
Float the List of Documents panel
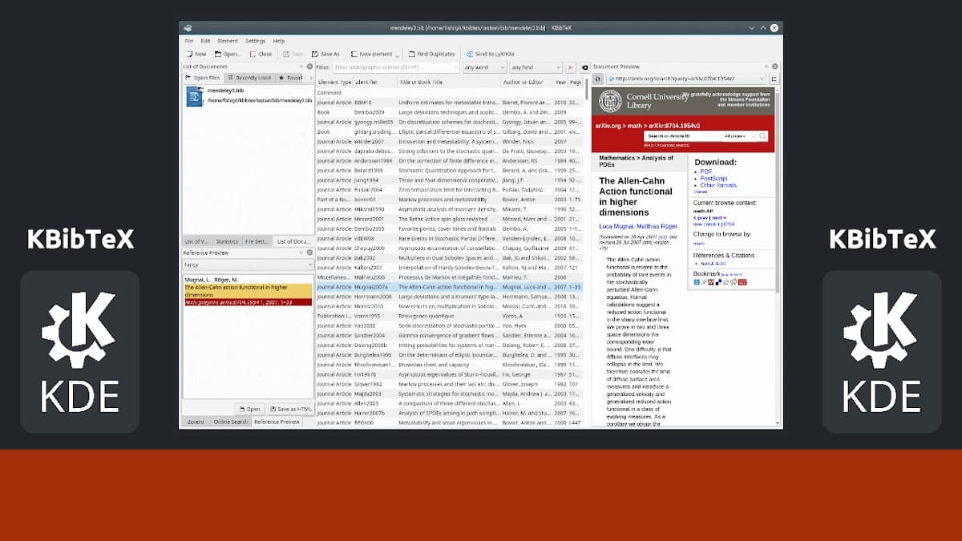click(x=300, y=67)
